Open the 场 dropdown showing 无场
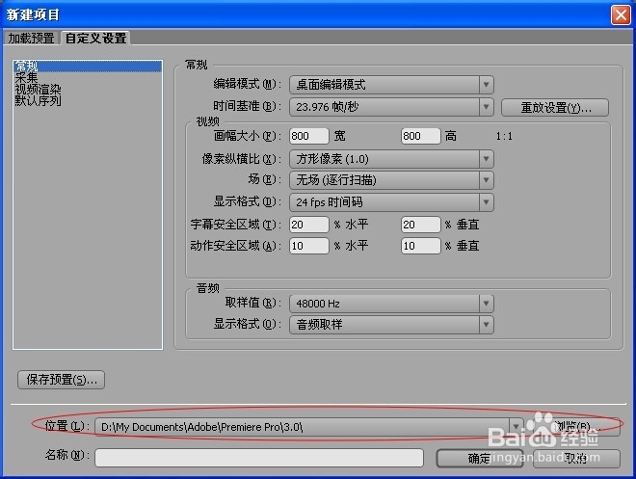636x479 pixels. (x=391, y=180)
